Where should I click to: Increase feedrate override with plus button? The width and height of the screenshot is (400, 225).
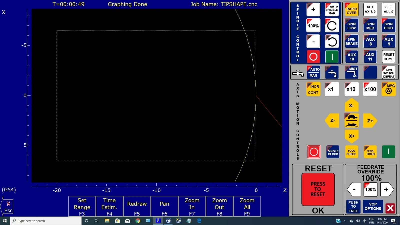pyautogui.click(x=386, y=189)
